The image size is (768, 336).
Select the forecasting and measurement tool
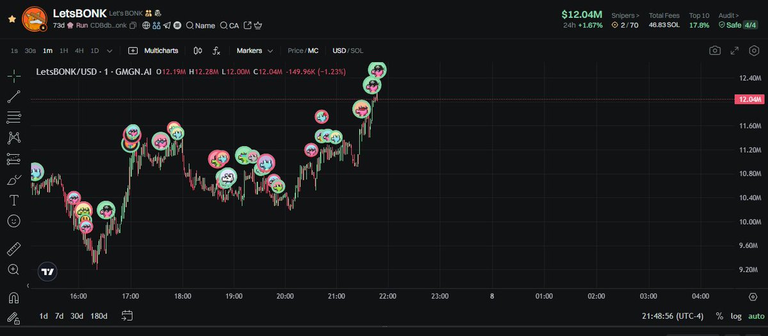13,159
